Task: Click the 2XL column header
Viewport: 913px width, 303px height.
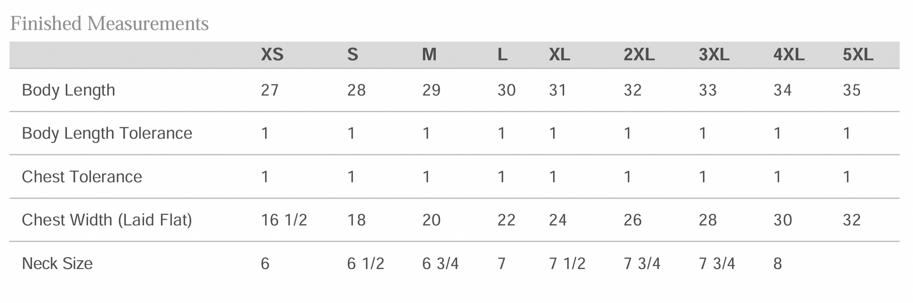Action: [x=639, y=55]
